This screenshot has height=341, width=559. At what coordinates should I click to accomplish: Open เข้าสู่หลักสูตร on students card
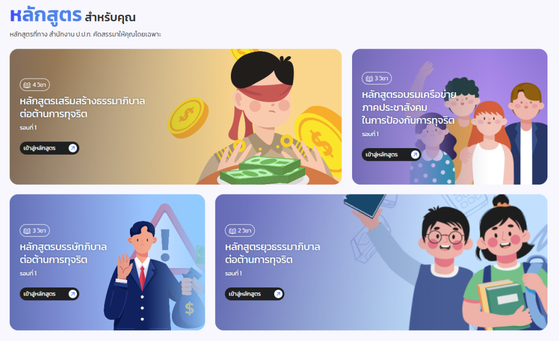(254, 294)
